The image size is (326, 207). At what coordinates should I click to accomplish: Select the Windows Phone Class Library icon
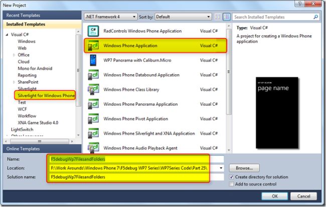(x=93, y=89)
